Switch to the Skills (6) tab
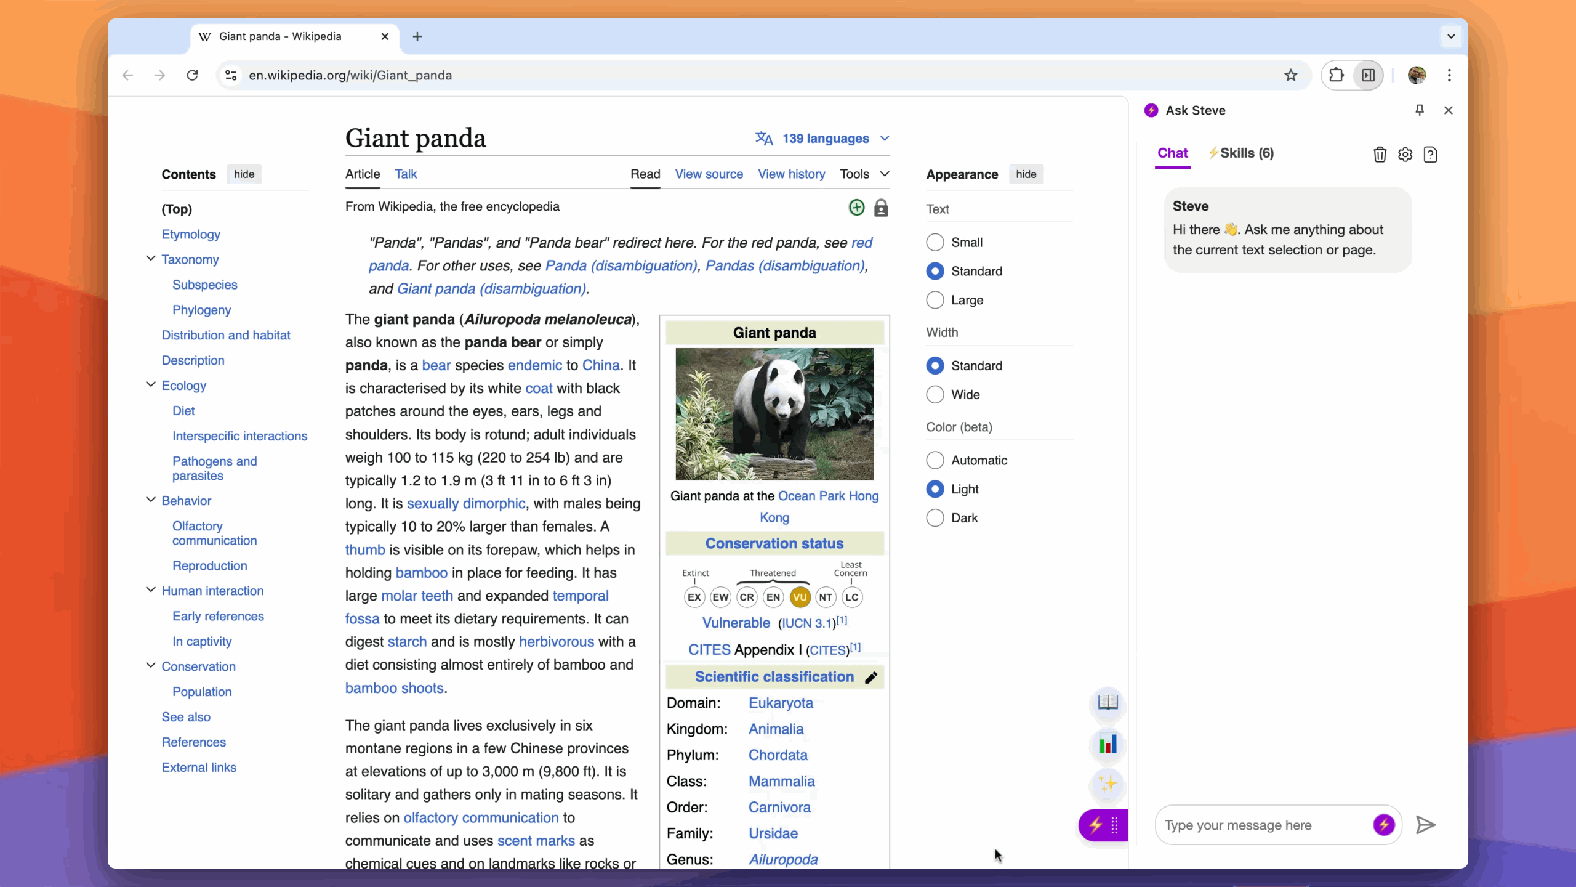The height and width of the screenshot is (887, 1576). pos(1240,153)
